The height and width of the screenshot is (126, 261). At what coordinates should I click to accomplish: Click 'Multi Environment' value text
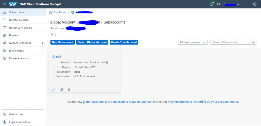click(x=84, y=76)
